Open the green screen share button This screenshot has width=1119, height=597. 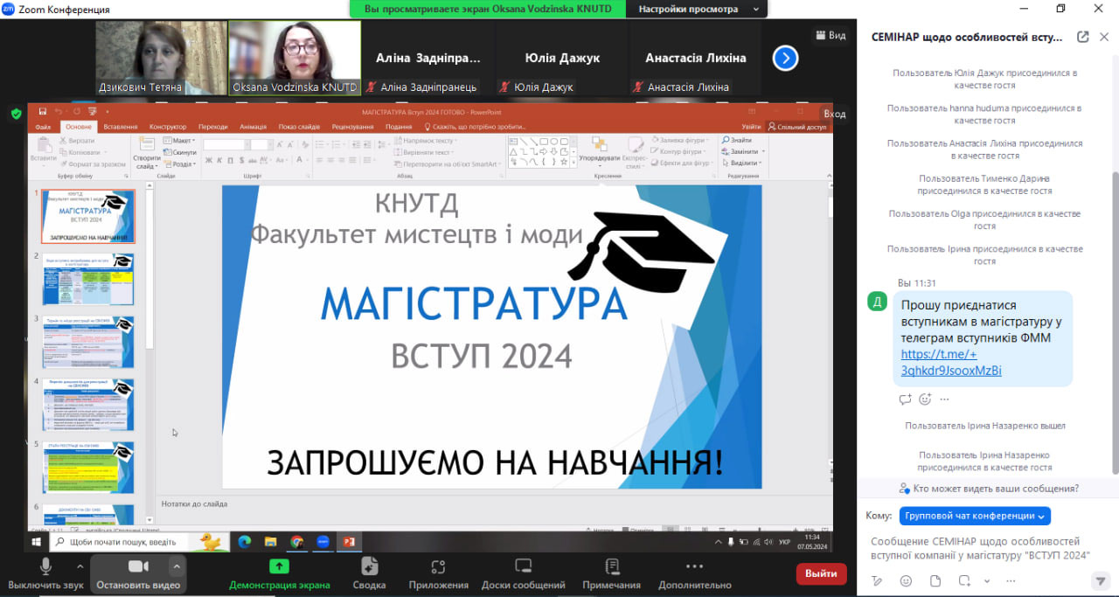(x=279, y=573)
